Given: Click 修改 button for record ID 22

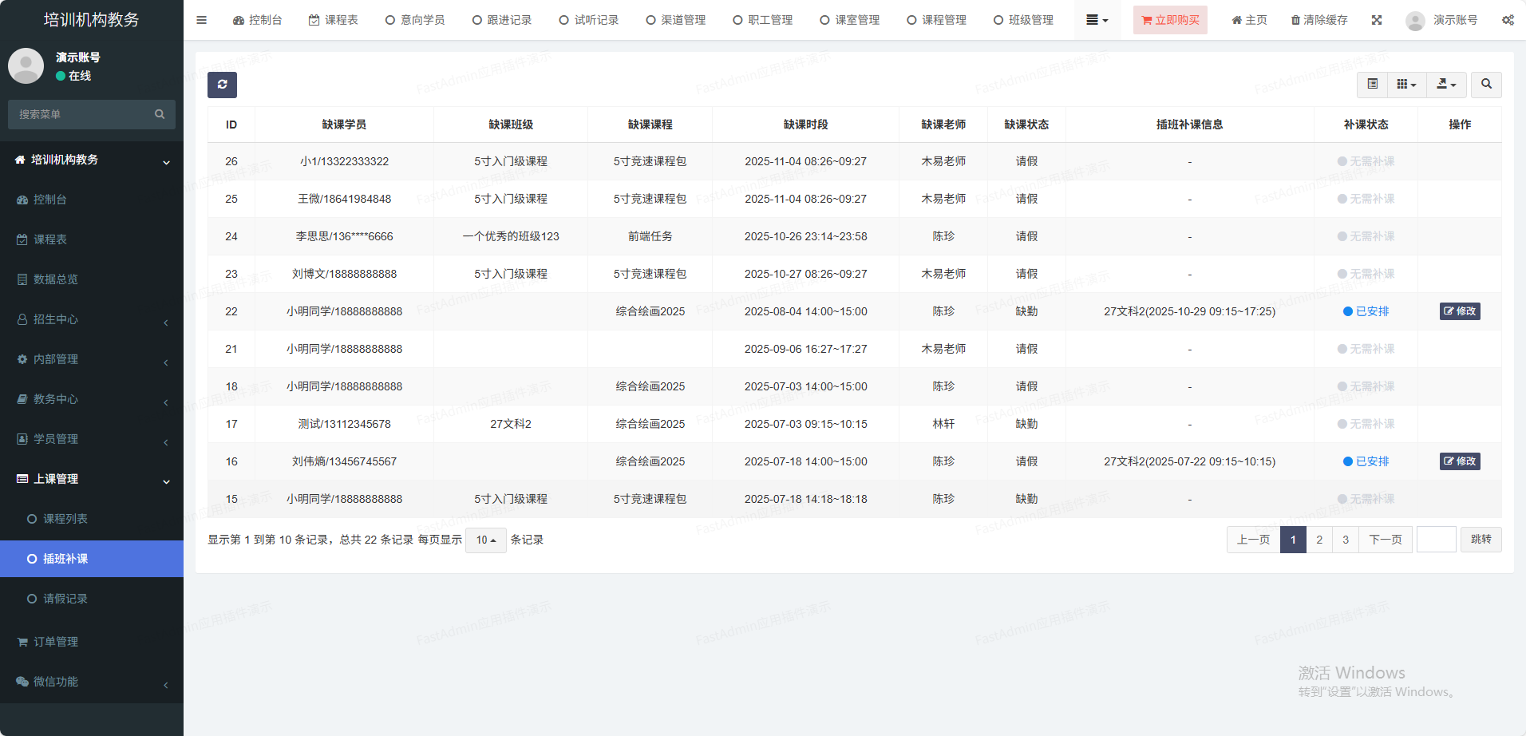Looking at the screenshot, I should [x=1460, y=311].
